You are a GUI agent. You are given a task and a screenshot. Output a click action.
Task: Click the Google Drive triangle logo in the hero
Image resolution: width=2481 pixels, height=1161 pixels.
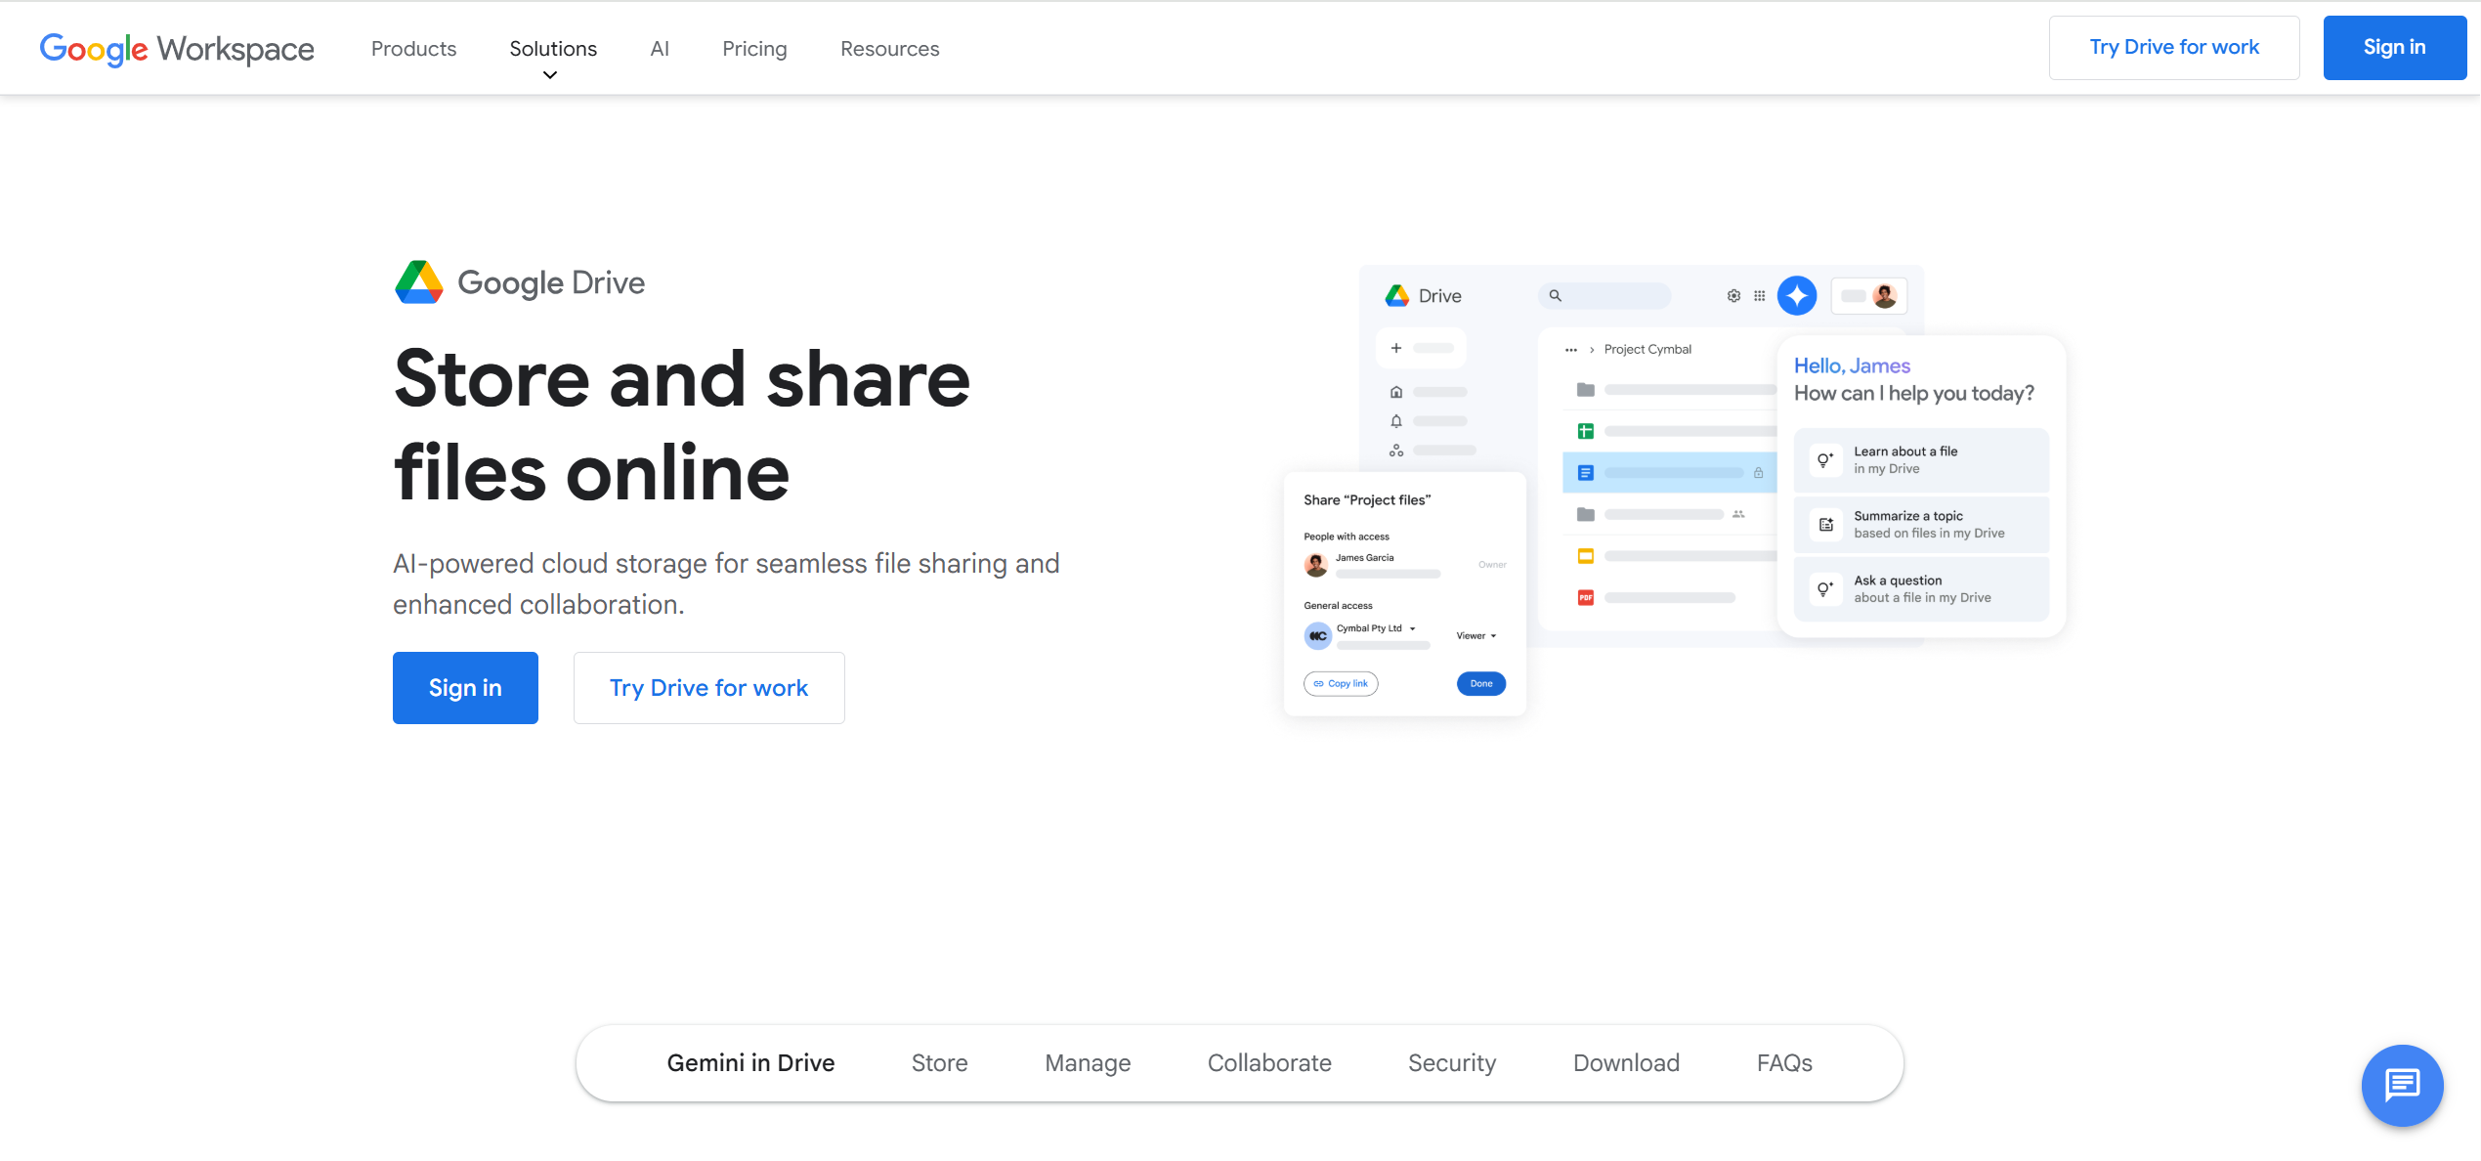click(419, 282)
